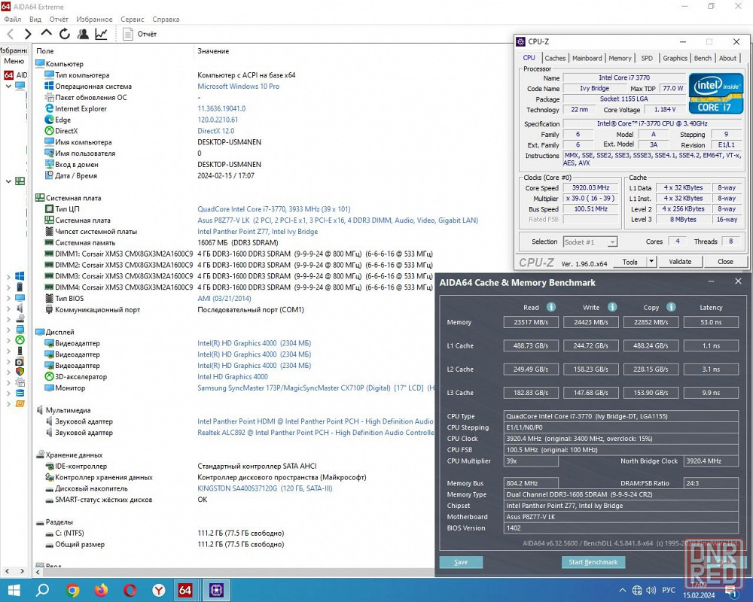The width and height of the screenshot is (753, 602).
Task: Go back using the toolbar arrow
Action: point(10,34)
